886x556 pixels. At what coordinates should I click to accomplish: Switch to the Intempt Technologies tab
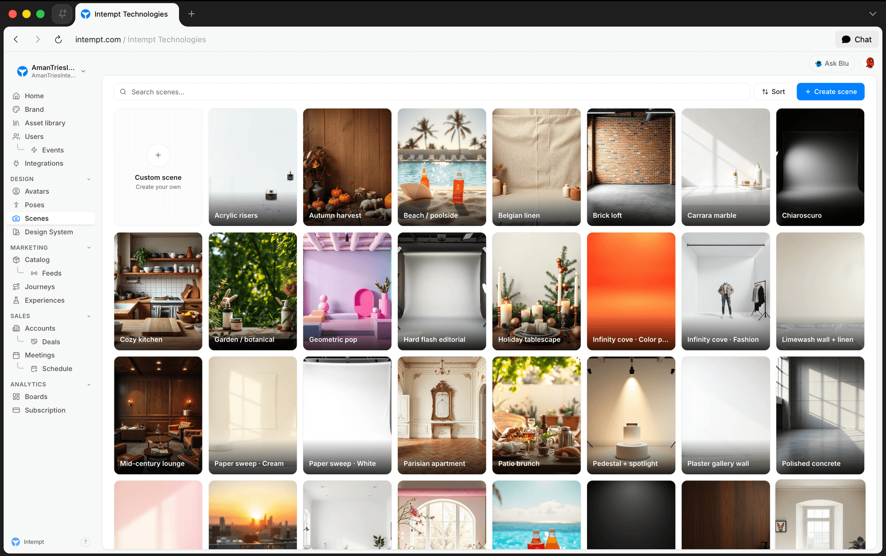pyautogui.click(x=127, y=14)
